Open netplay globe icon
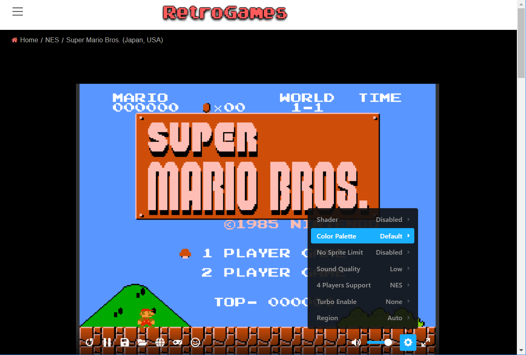Viewport: 526px width, 355px height. pyautogui.click(x=160, y=342)
